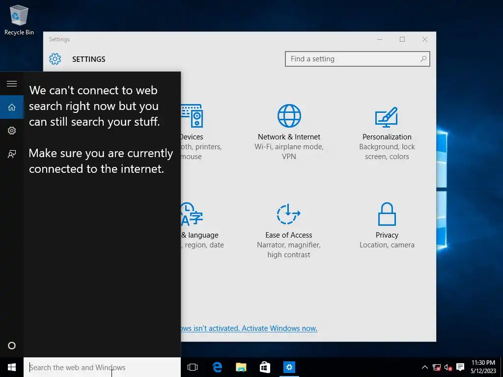This screenshot has height=377, width=503.
Task: Open the Ease of Access icon
Action: point(289,214)
